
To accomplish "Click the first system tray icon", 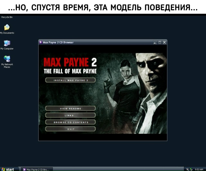I will [187, 169].
